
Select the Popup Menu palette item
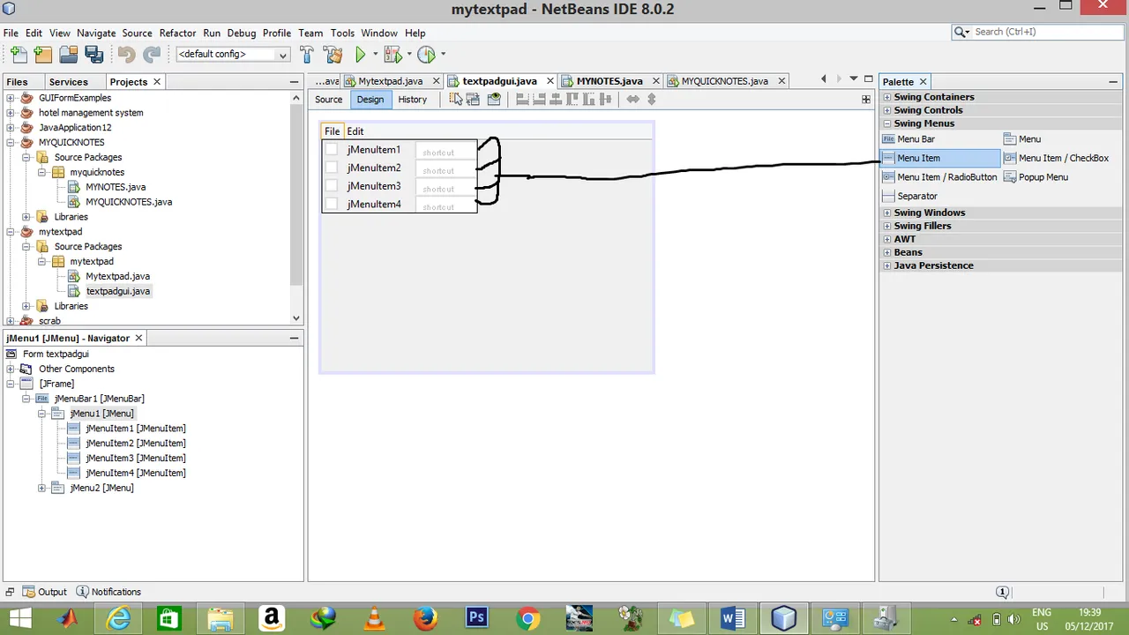[1036, 177]
